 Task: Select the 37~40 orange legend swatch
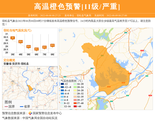[75, 103]
